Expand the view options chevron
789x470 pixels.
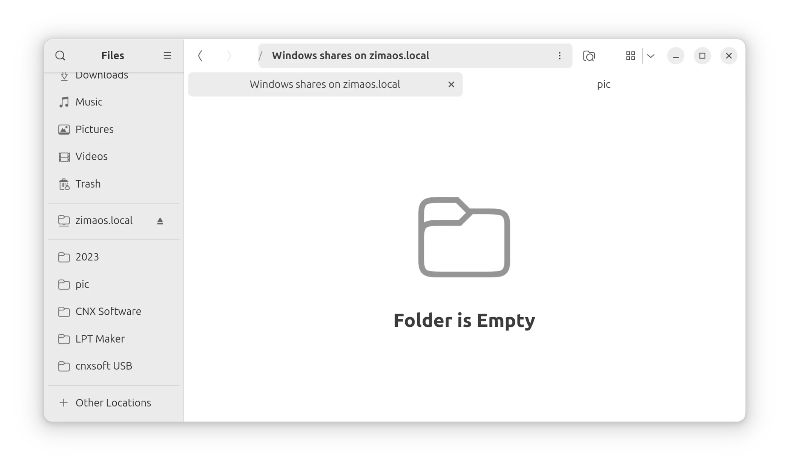click(x=651, y=56)
